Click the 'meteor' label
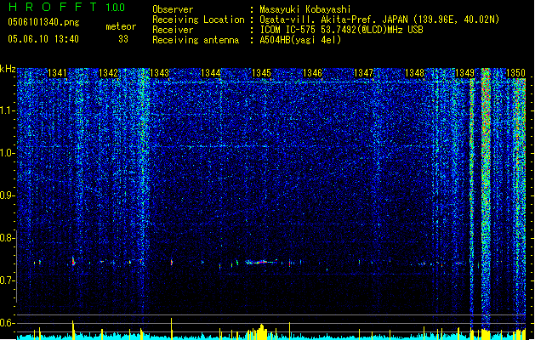 pos(121,26)
